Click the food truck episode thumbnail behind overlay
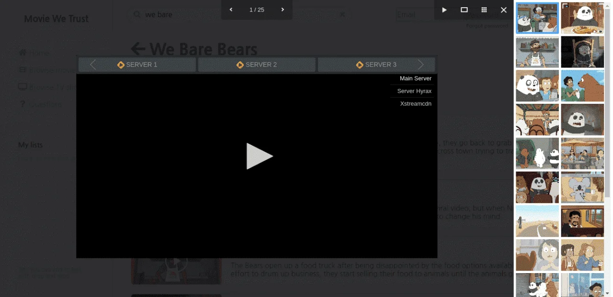This screenshot has width=613, height=297. coord(176,271)
